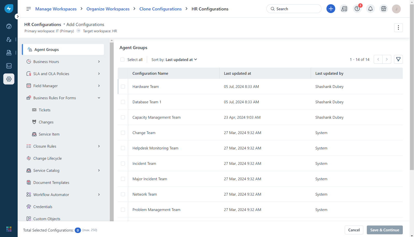Expand the Workflow Automator chevron

99,194
